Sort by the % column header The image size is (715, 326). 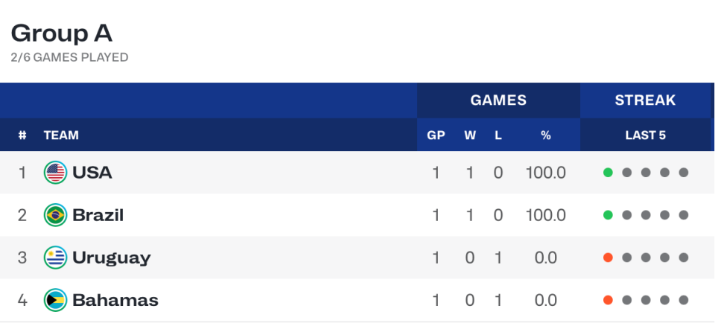click(545, 135)
